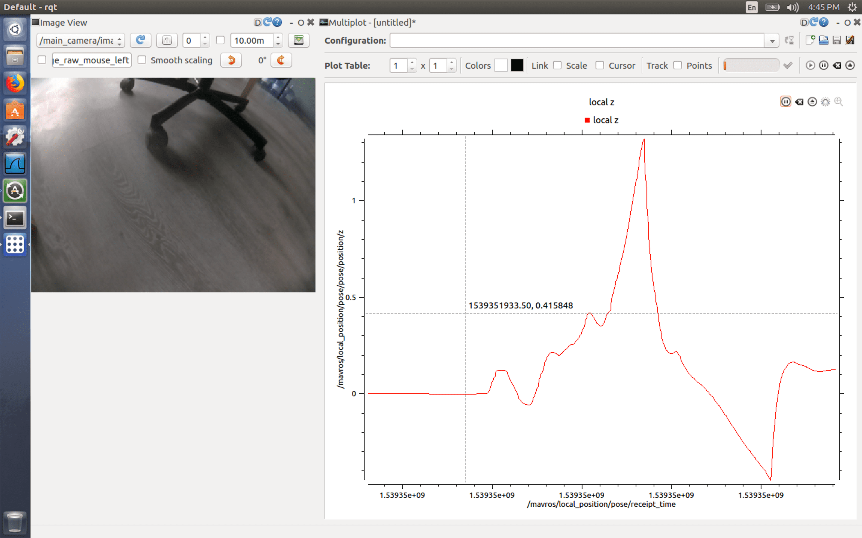
Task: Select the black color swatch
Action: click(517, 65)
